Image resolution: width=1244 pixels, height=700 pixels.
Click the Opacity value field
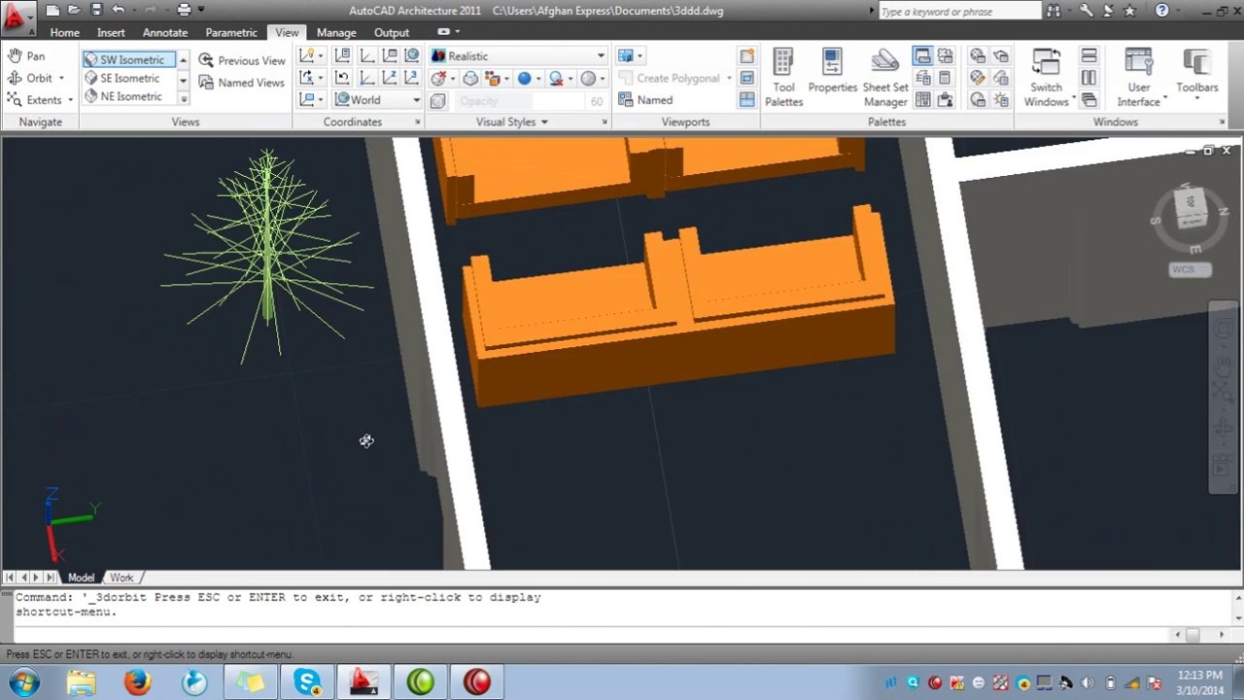click(x=596, y=101)
